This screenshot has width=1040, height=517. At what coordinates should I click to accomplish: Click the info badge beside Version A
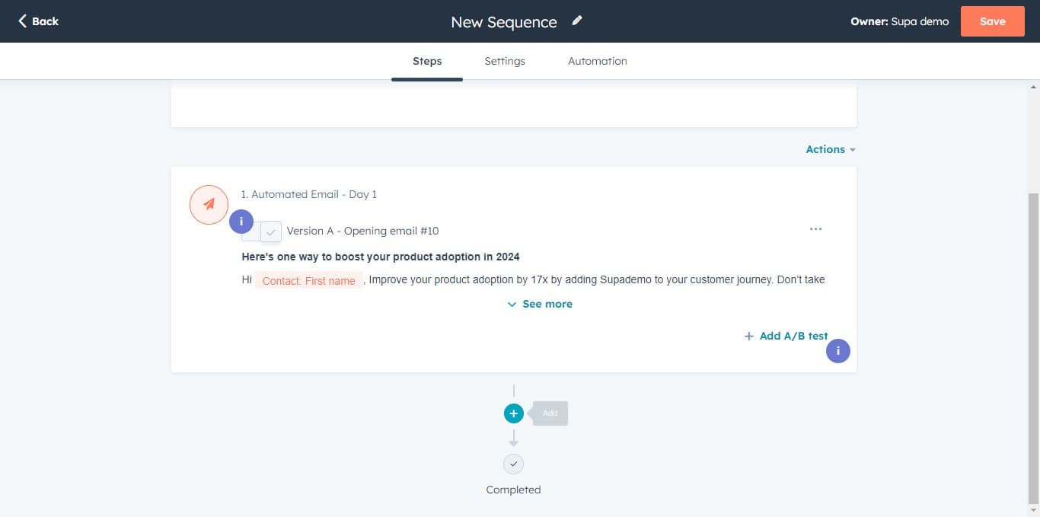(241, 222)
